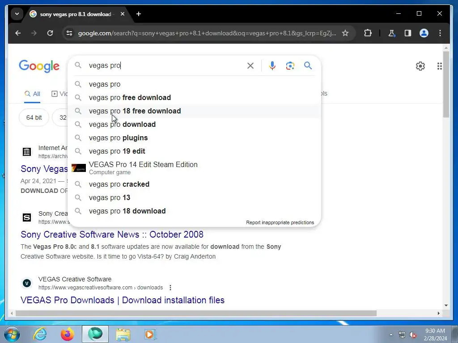Screen dimensions: 458x343
Task: Click the browser back arrow
Action: [x=18, y=33]
